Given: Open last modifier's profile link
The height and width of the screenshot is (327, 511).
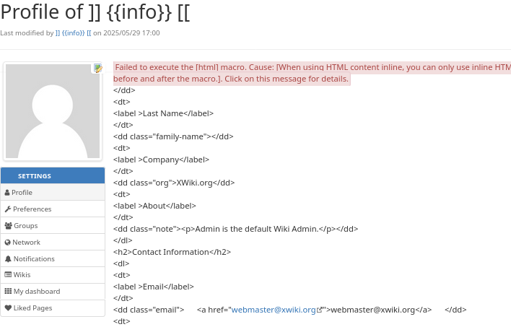Looking at the screenshot, I should pos(73,33).
